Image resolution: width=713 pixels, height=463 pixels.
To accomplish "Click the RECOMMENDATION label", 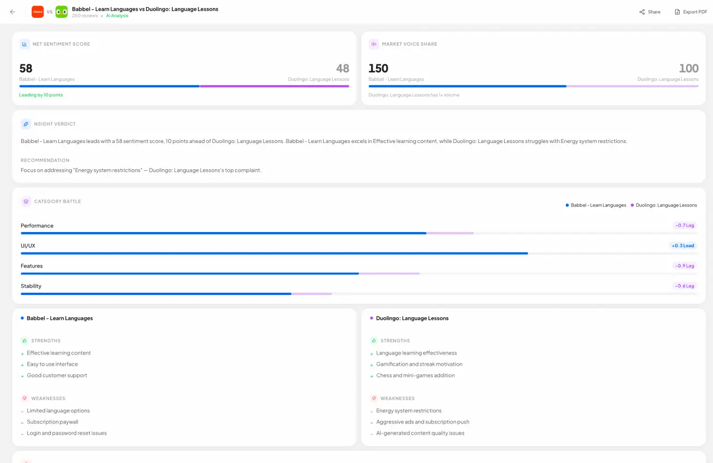I will (45, 160).
